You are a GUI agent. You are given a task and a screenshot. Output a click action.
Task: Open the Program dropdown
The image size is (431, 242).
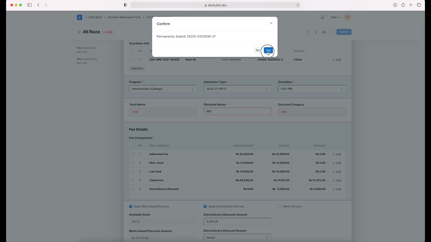click(163, 89)
